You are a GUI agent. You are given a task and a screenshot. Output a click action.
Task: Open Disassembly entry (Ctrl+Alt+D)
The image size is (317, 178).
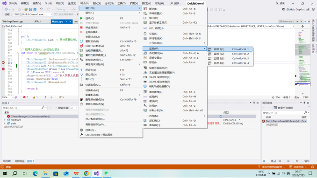pyautogui.click(x=175, y=121)
